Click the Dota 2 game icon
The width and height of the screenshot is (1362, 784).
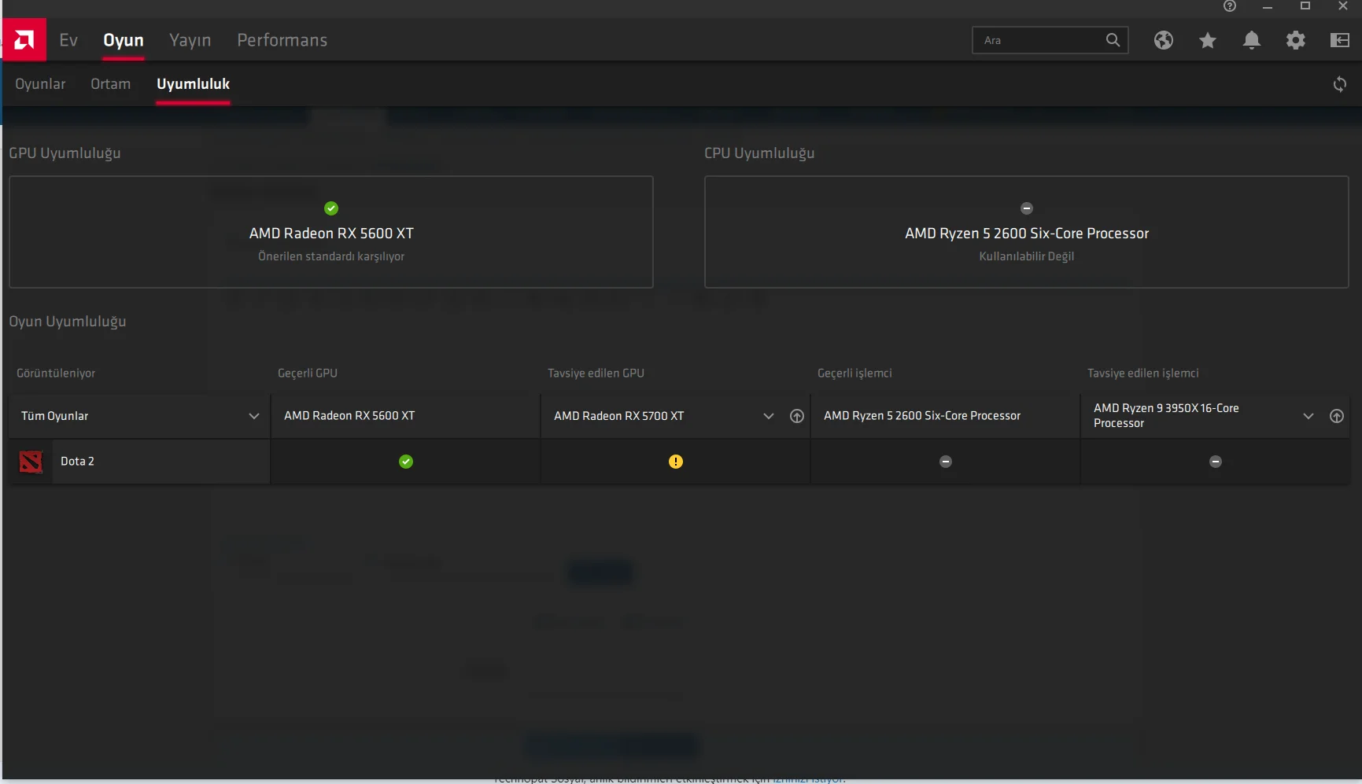tap(31, 462)
